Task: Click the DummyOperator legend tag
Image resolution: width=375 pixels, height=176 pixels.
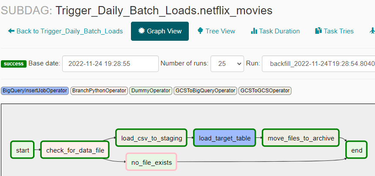Action: pyautogui.click(x=151, y=91)
